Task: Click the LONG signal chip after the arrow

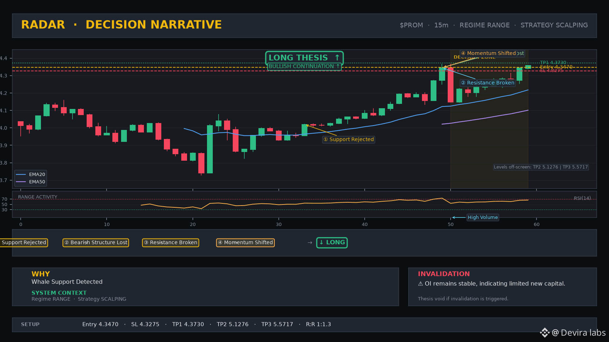Action: pos(332,242)
